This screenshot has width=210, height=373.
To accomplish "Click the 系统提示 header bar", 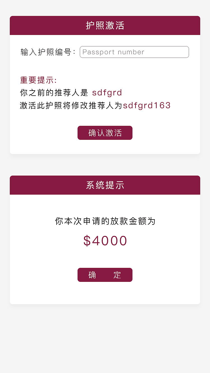I will 105,185.
